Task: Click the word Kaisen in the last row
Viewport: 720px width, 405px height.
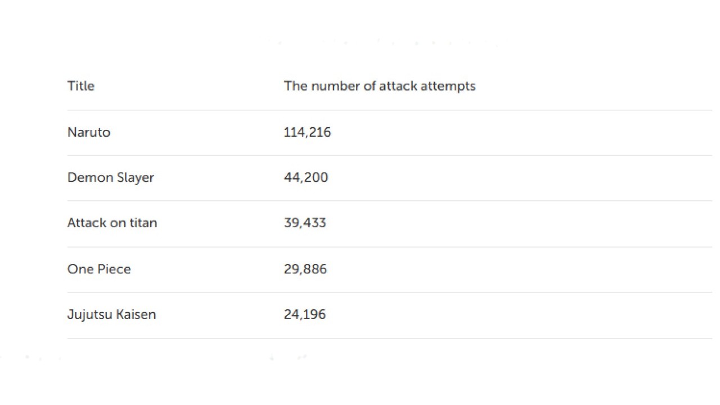Action: coord(136,314)
